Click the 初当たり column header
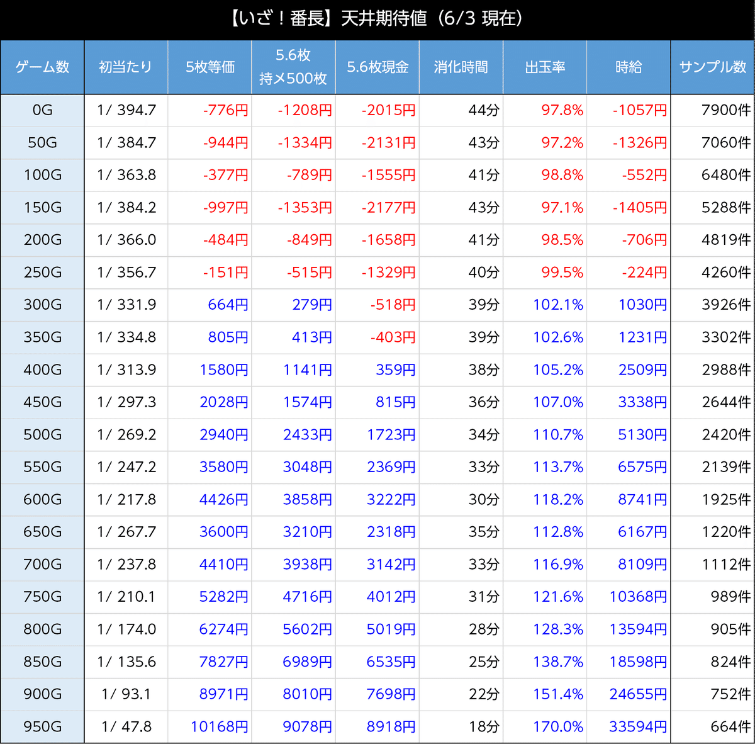 click(x=126, y=67)
